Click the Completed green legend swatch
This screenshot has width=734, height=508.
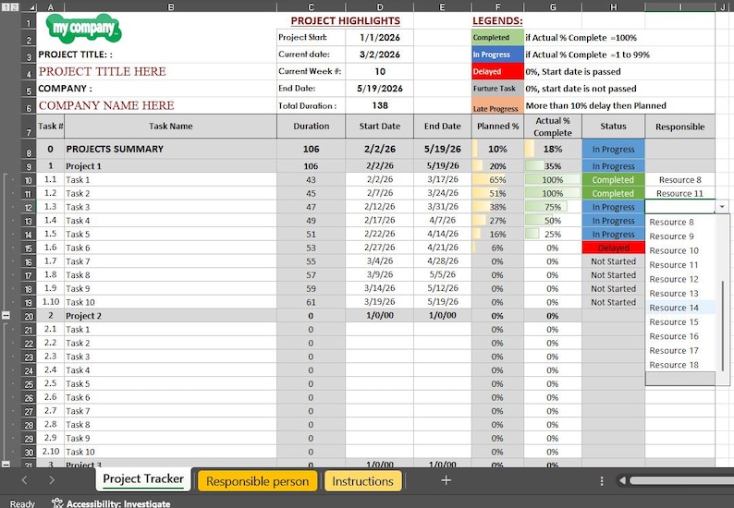click(497, 38)
